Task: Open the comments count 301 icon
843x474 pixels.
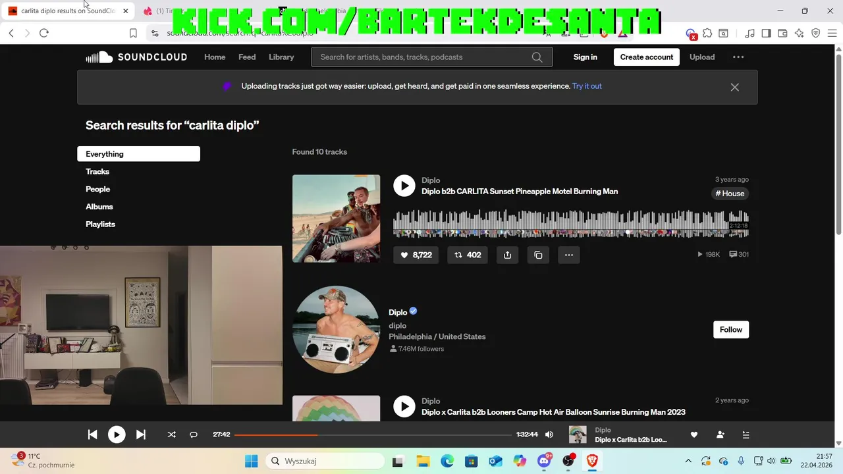Action: pos(739,255)
